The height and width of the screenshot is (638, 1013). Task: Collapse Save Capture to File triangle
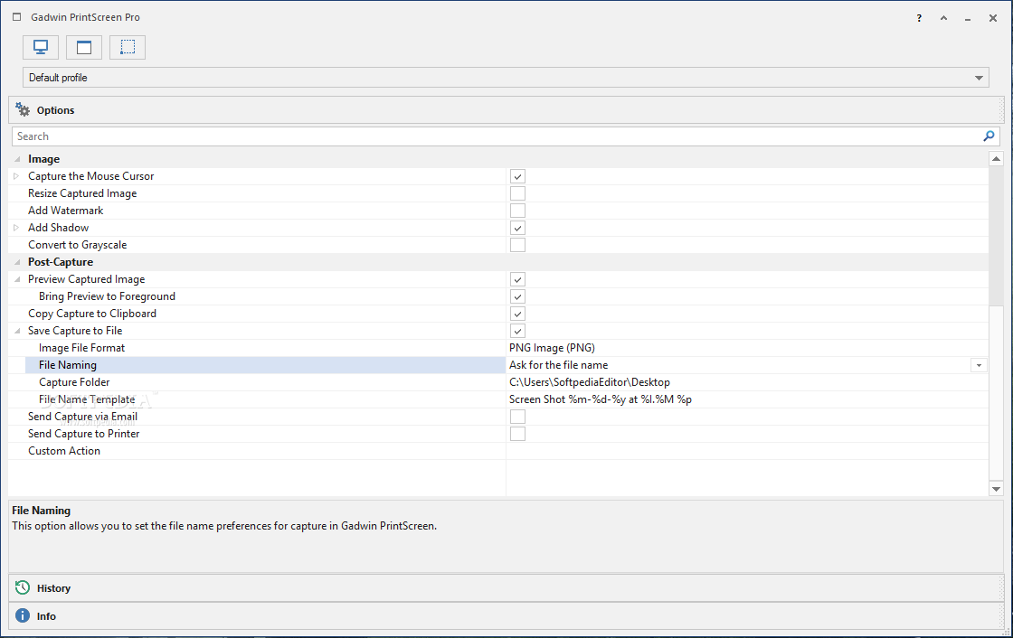17,331
